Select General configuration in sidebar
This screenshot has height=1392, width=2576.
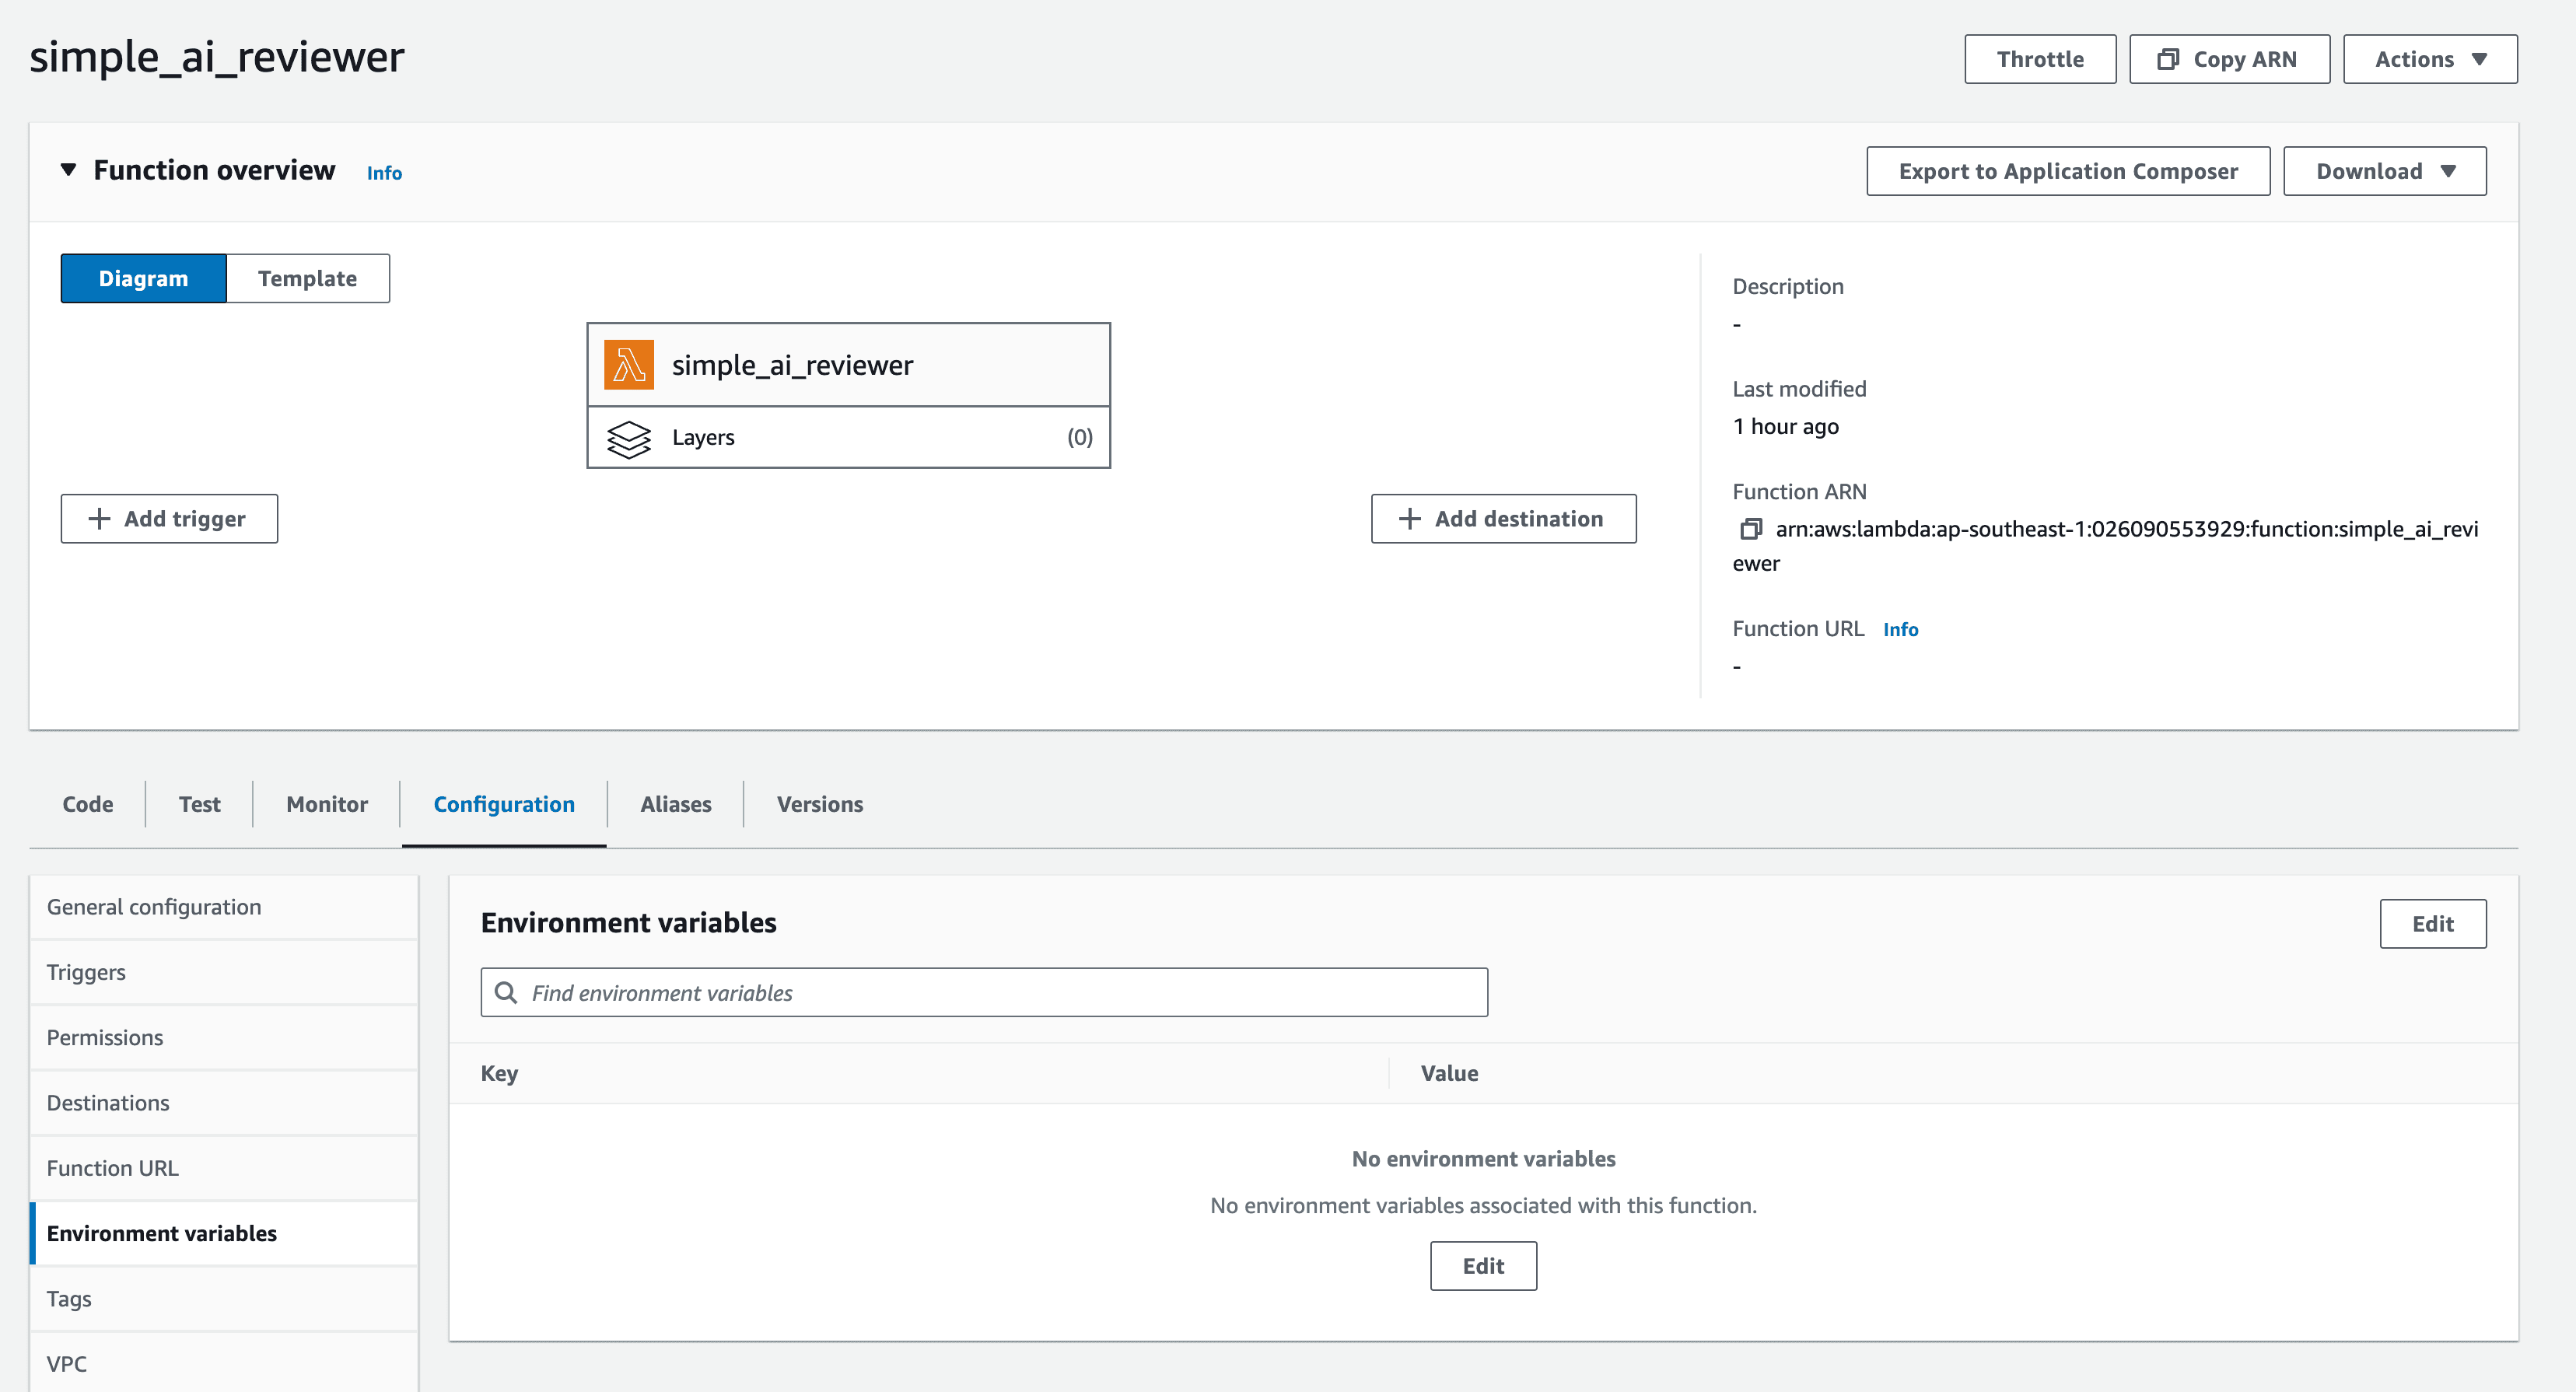coord(224,907)
